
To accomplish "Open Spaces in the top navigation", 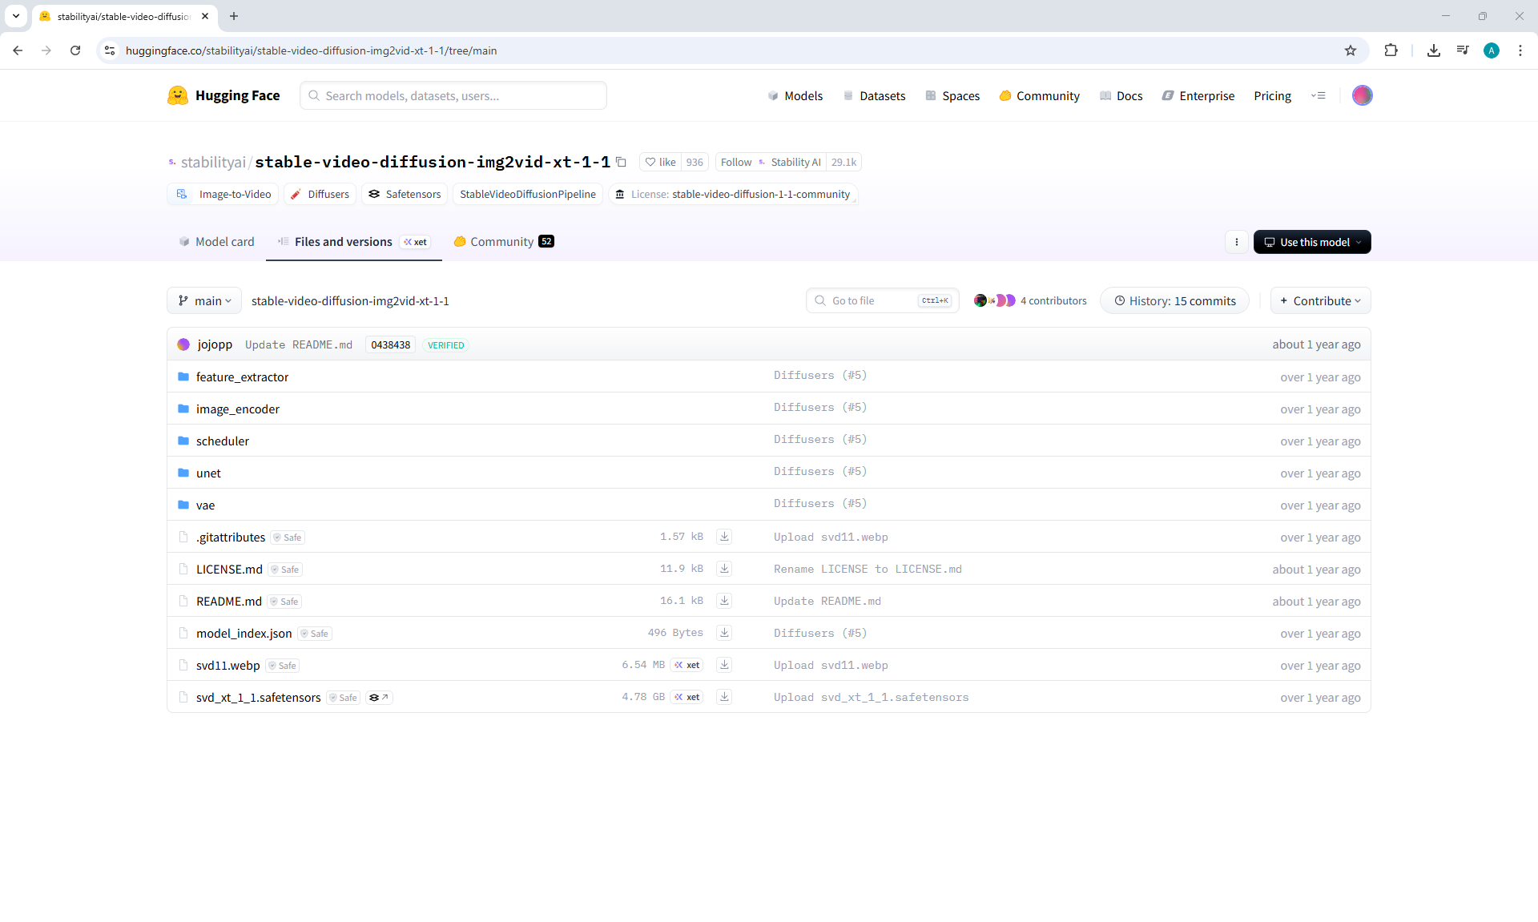I will (952, 95).
